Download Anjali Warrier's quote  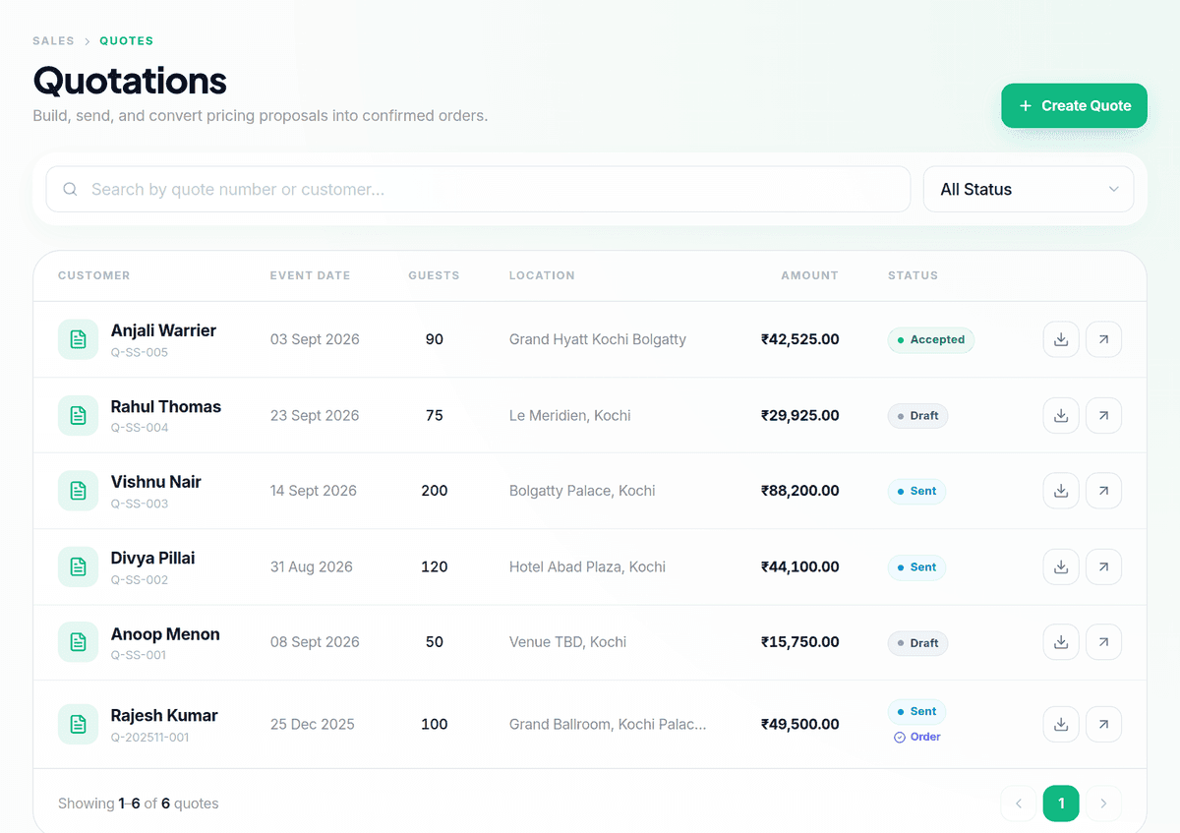pos(1061,339)
